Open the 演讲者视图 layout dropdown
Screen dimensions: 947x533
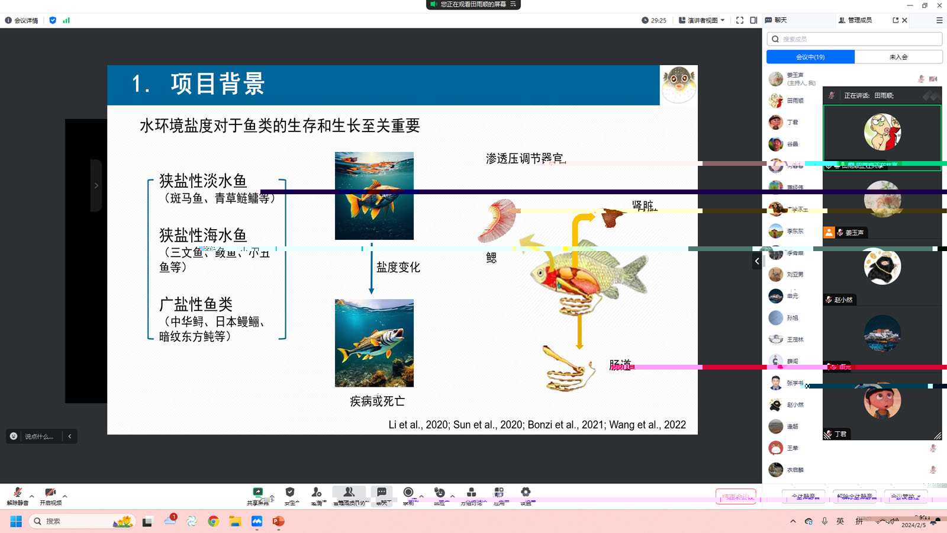point(701,20)
